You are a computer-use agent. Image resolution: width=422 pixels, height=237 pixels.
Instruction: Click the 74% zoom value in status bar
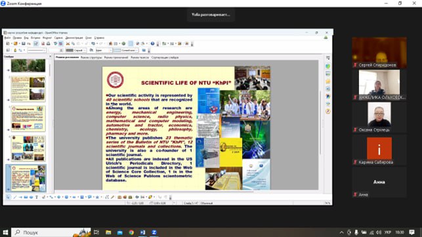327,203
